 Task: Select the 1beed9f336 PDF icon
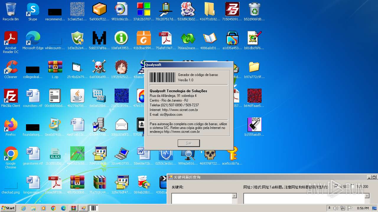[55, 185]
